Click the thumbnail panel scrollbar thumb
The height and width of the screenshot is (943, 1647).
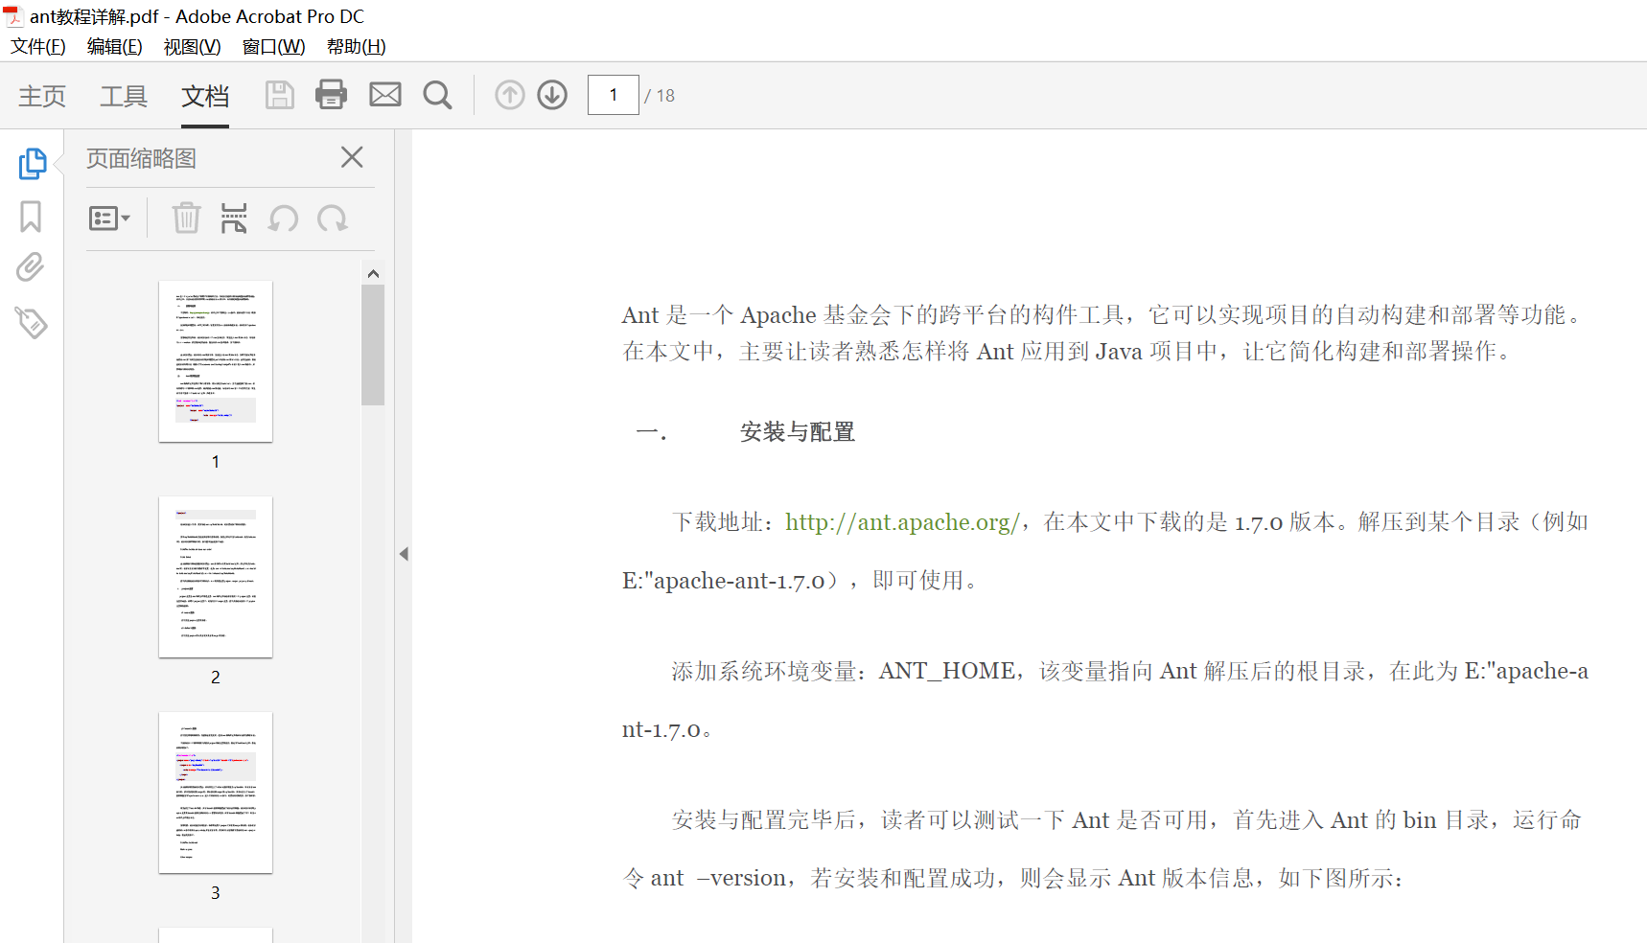click(373, 345)
